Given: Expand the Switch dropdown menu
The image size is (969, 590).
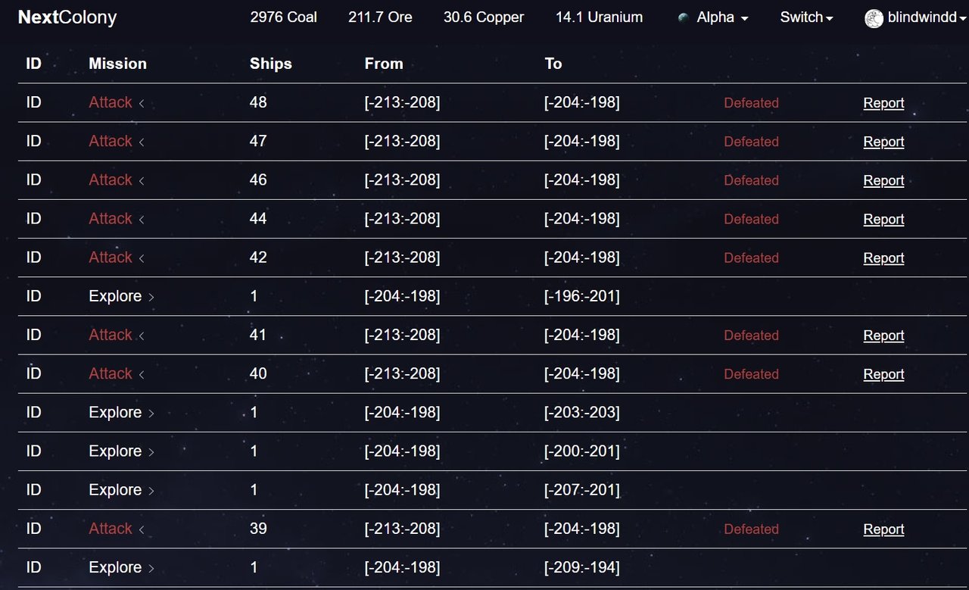Looking at the screenshot, I should [806, 17].
